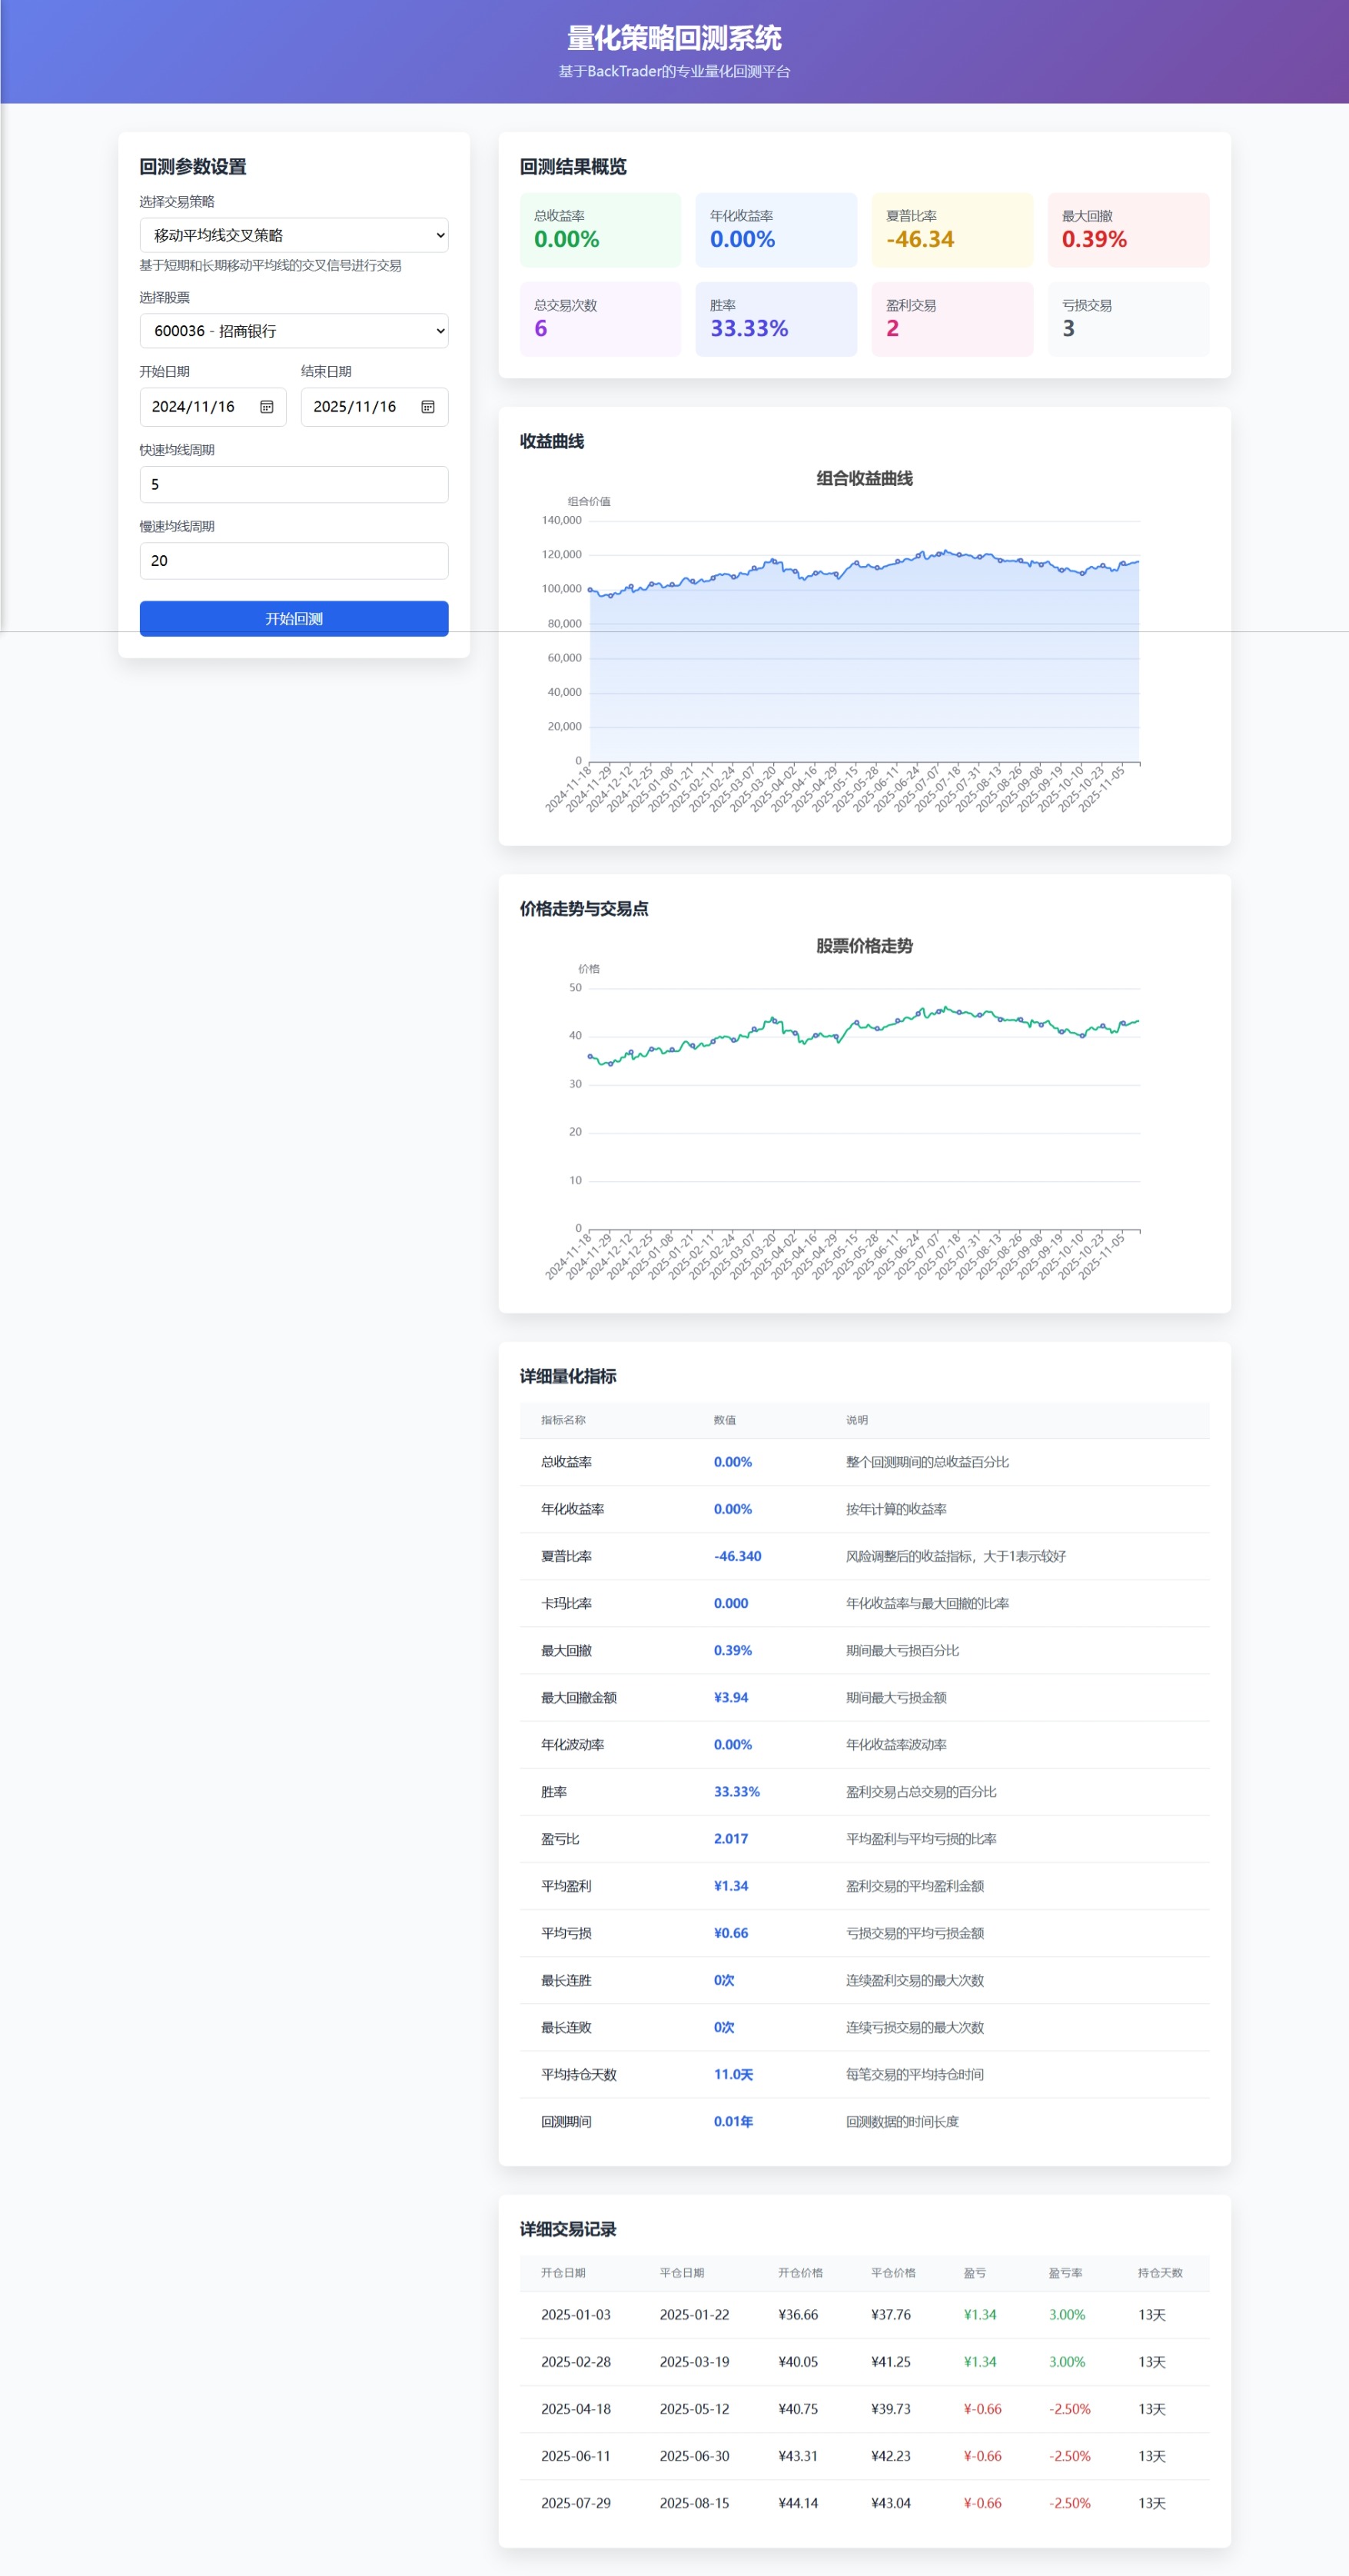The height and width of the screenshot is (2576, 1349).
Task: Focus the 快速均线周期 input field
Action: (294, 484)
